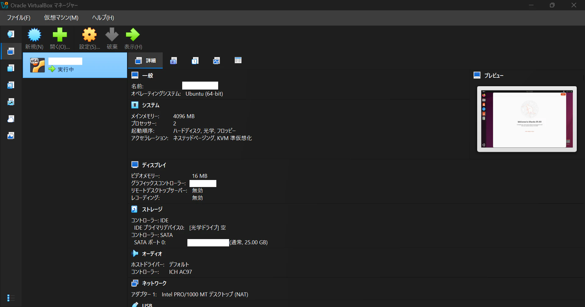Screen dimensions: 585x307
Task: Click the Preview section monitor icon
Action: [x=477, y=75]
